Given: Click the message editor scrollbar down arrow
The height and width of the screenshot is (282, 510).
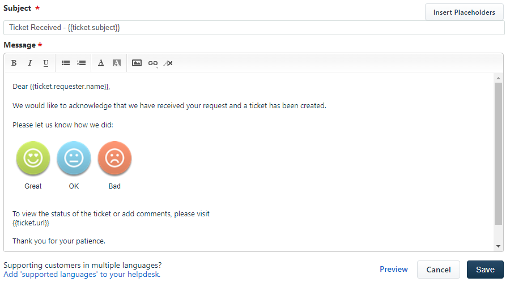Looking at the screenshot, I should pyautogui.click(x=498, y=246).
